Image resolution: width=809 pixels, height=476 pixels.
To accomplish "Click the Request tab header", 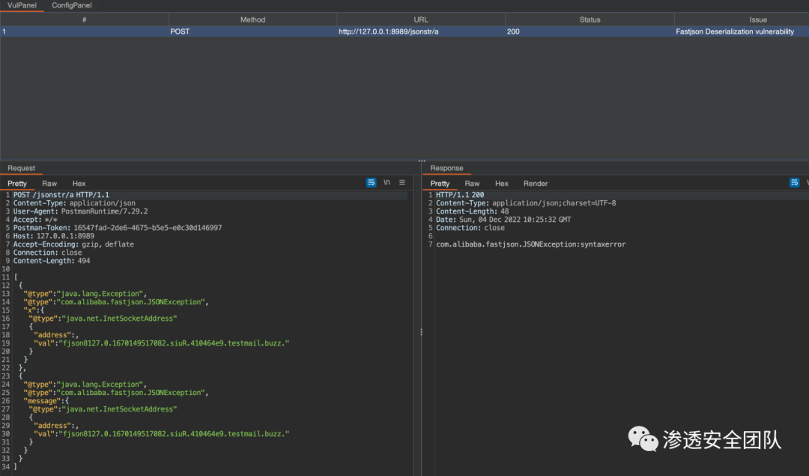I will point(21,169).
